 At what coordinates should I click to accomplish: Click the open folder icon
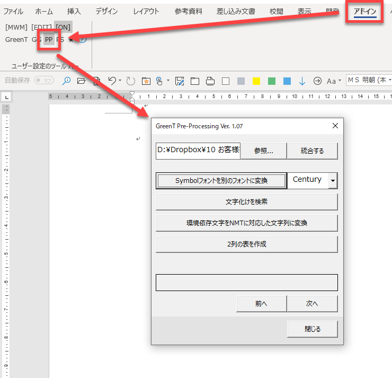tap(81, 81)
